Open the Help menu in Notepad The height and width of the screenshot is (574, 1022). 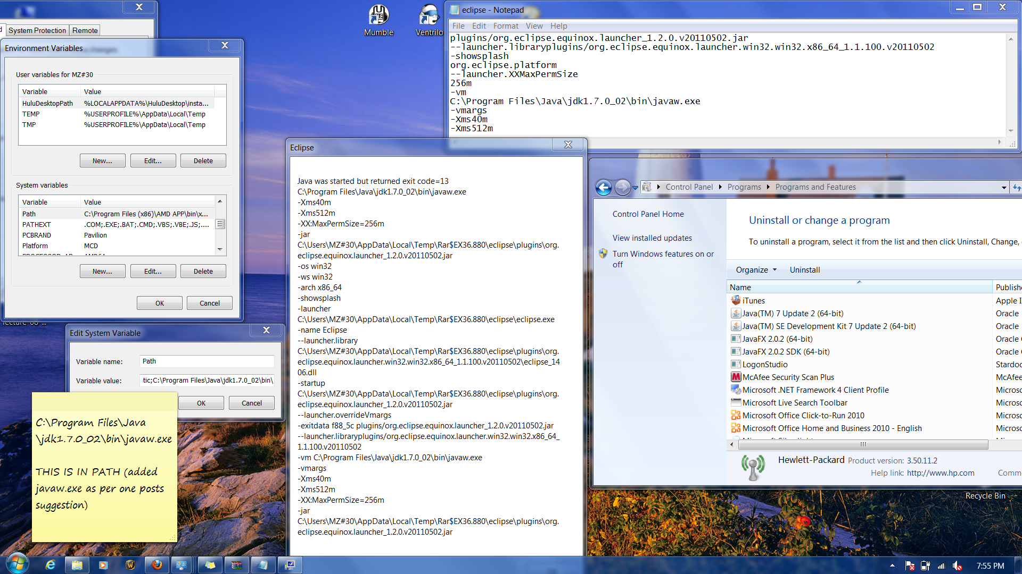558,26
